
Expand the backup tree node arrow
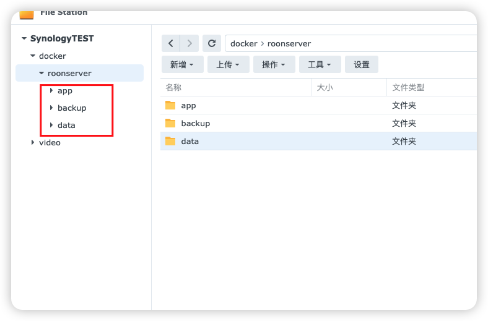51,108
